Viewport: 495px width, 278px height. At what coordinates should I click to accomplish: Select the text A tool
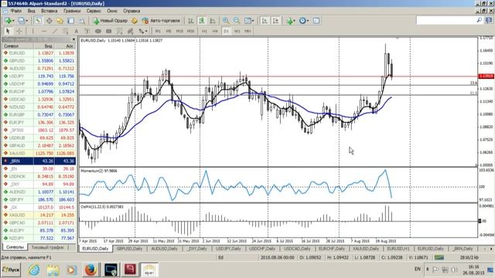(76, 31)
